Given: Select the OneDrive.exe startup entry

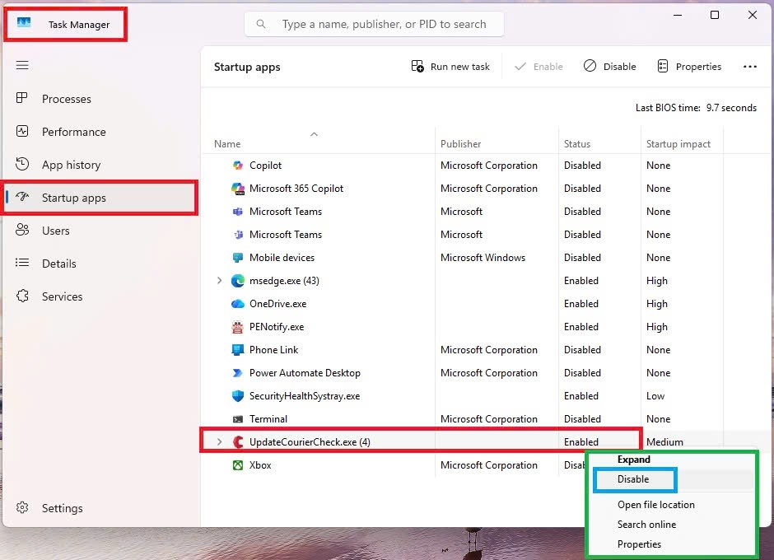Looking at the screenshot, I should click(x=277, y=304).
